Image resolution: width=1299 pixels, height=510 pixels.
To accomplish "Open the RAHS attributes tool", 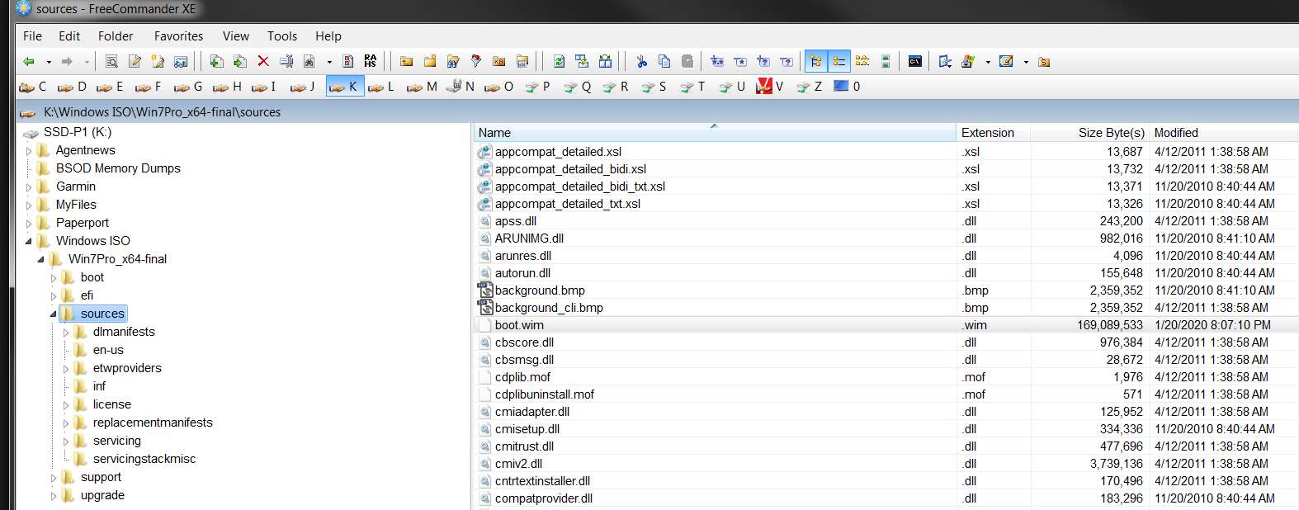I will (x=371, y=62).
